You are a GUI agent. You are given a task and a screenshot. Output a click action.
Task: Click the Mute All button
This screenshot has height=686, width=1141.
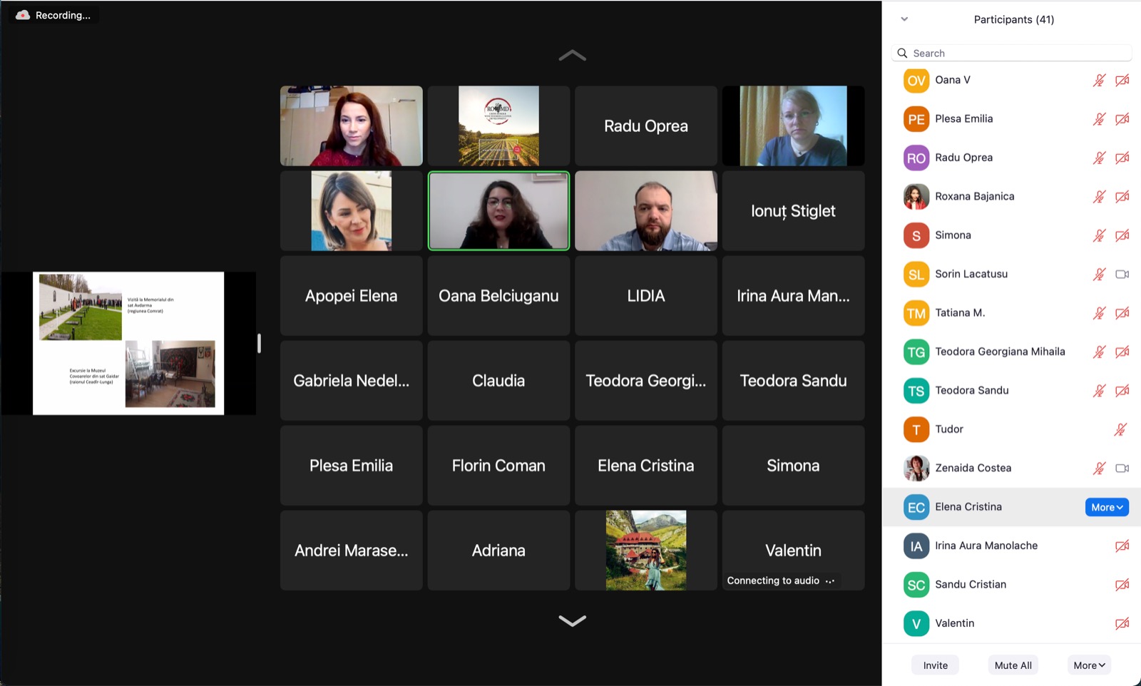pyautogui.click(x=1013, y=665)
